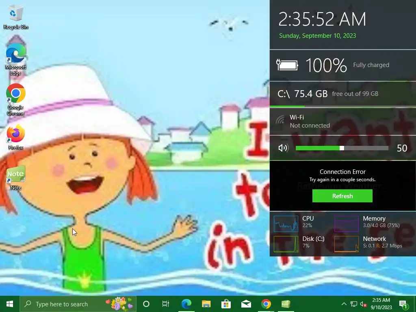Click the Memory 3.0/4.0 GB (75%) reading
416x312 pixels.
pos(381,222)
